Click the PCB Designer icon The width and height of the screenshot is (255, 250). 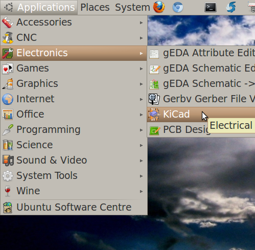(154, 130)
